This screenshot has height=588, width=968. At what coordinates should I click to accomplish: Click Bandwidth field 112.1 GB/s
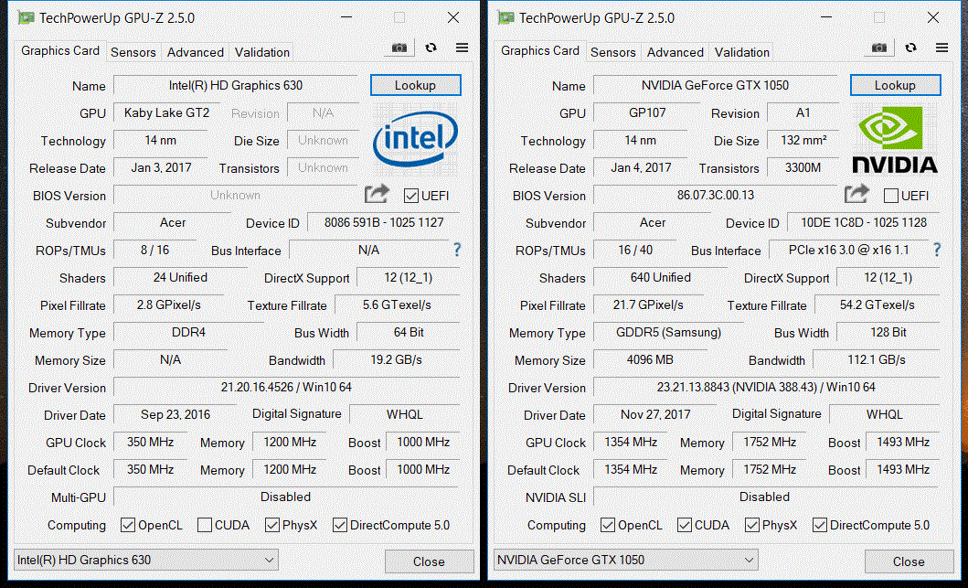(877, 359)
